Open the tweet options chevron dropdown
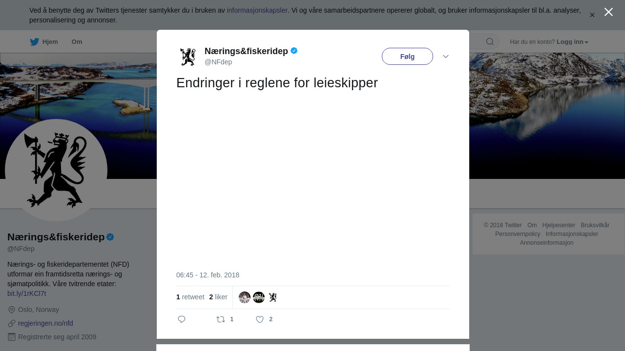625x351 pixels. tap(446, 57)
